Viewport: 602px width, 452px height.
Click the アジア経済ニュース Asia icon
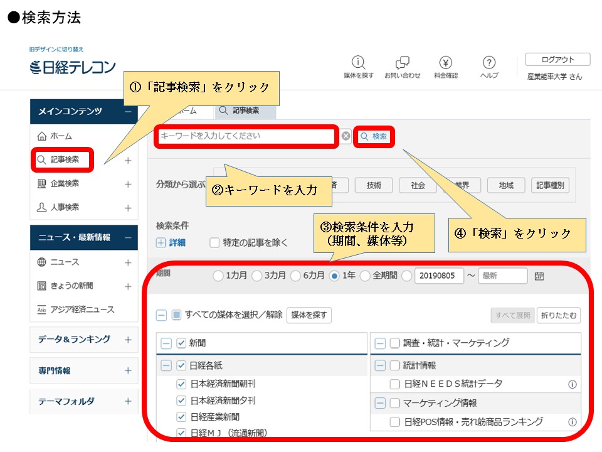(x=41, y=309)
